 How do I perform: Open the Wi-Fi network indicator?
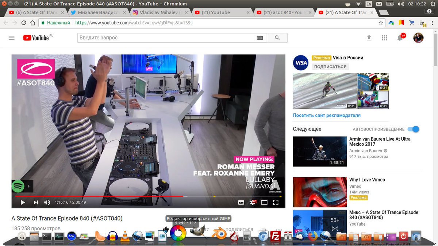[x=358, y=4]
